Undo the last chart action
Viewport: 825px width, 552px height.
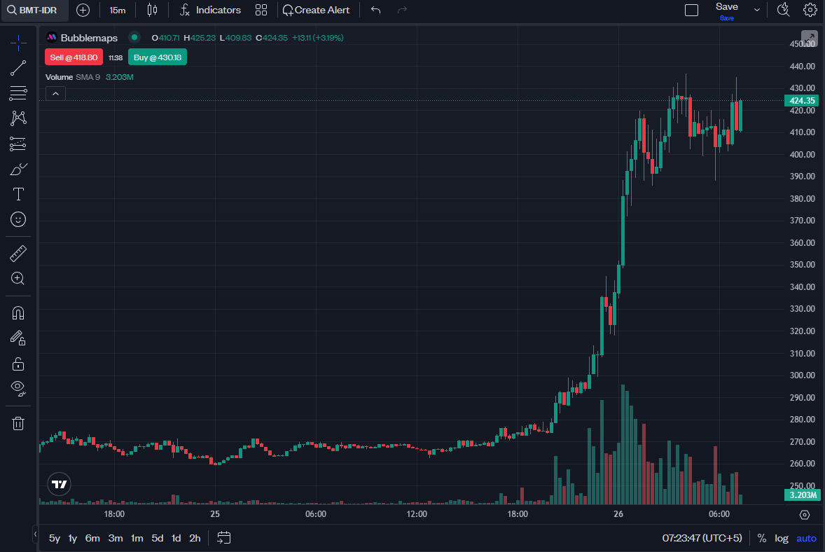[375, 10]
